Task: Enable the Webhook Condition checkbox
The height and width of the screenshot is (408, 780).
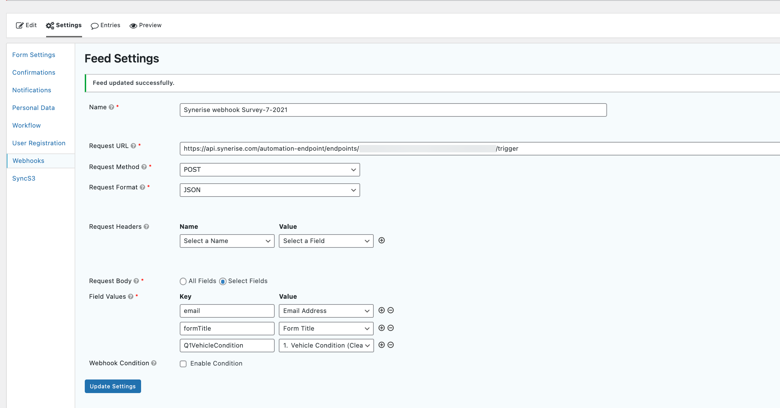Action: [183, 364]
